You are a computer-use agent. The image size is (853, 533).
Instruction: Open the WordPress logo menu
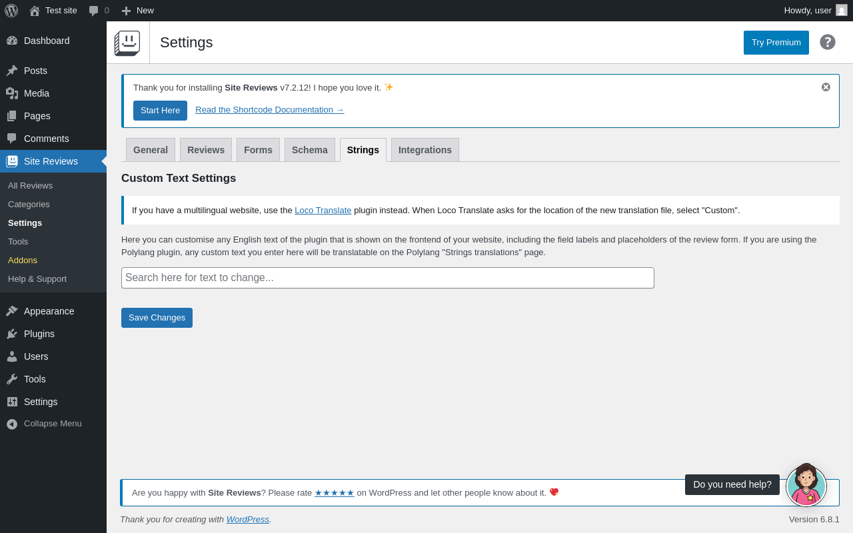[11, 11]
